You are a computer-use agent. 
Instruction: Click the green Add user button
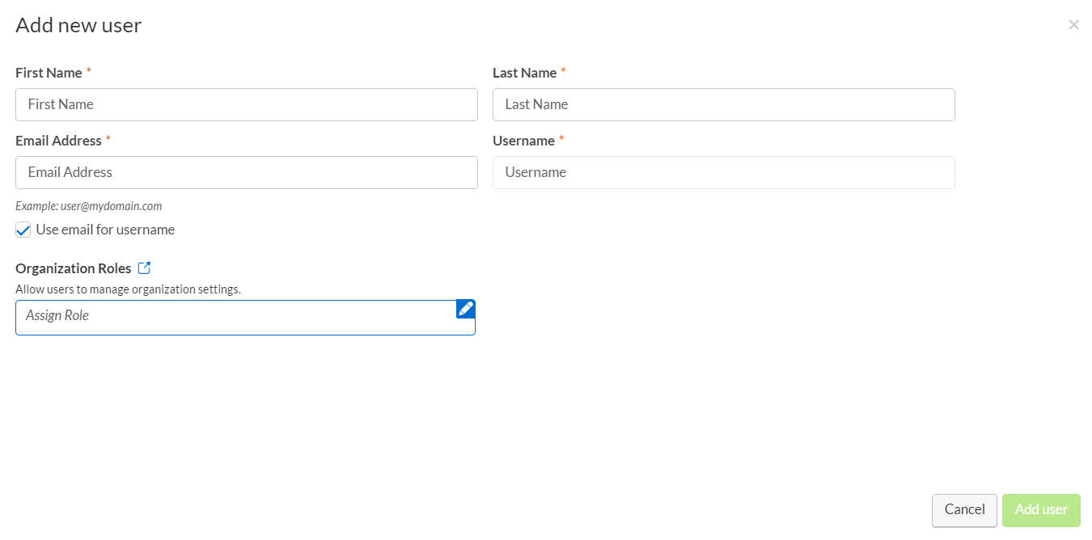[1041, 509]
